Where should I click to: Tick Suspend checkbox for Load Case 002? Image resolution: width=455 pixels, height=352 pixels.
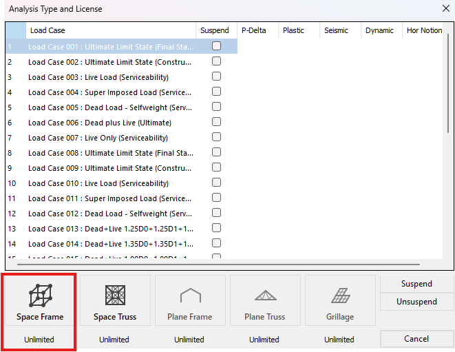216,61
